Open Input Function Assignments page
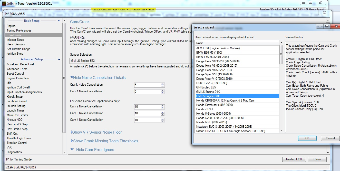This screenshot has height=171, width=340. pyautogui.click(x=24, y=92)
